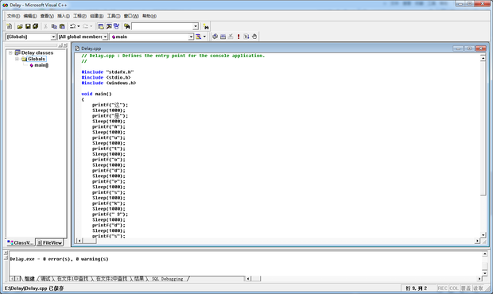Collapse the Delay classes tree node
This screenshot has width=493, height=294.
[10, 52]
